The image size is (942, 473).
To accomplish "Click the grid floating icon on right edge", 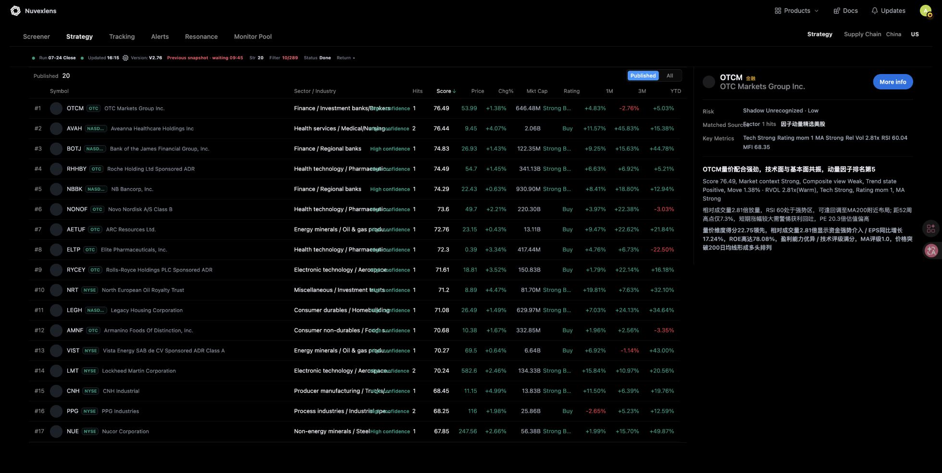I will 931,229.
